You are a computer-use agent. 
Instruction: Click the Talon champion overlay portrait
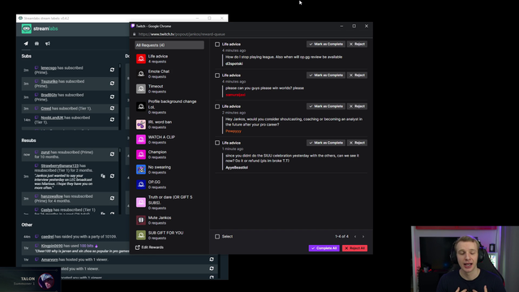46,281
